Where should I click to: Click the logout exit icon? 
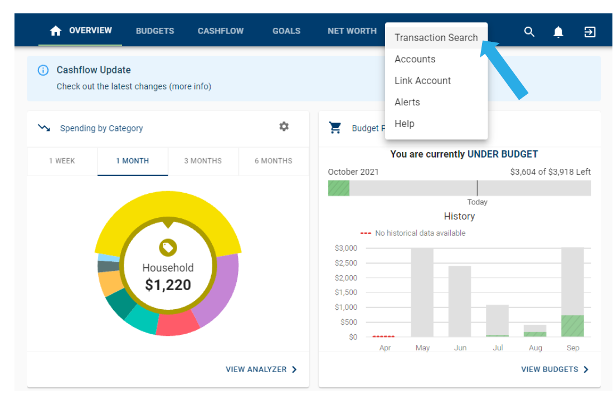(x=590, y=32)
